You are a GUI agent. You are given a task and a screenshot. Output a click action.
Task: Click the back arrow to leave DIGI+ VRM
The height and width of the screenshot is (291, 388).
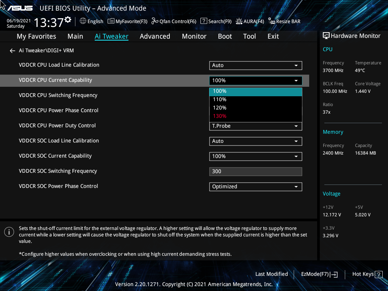[x=12, y=50]
